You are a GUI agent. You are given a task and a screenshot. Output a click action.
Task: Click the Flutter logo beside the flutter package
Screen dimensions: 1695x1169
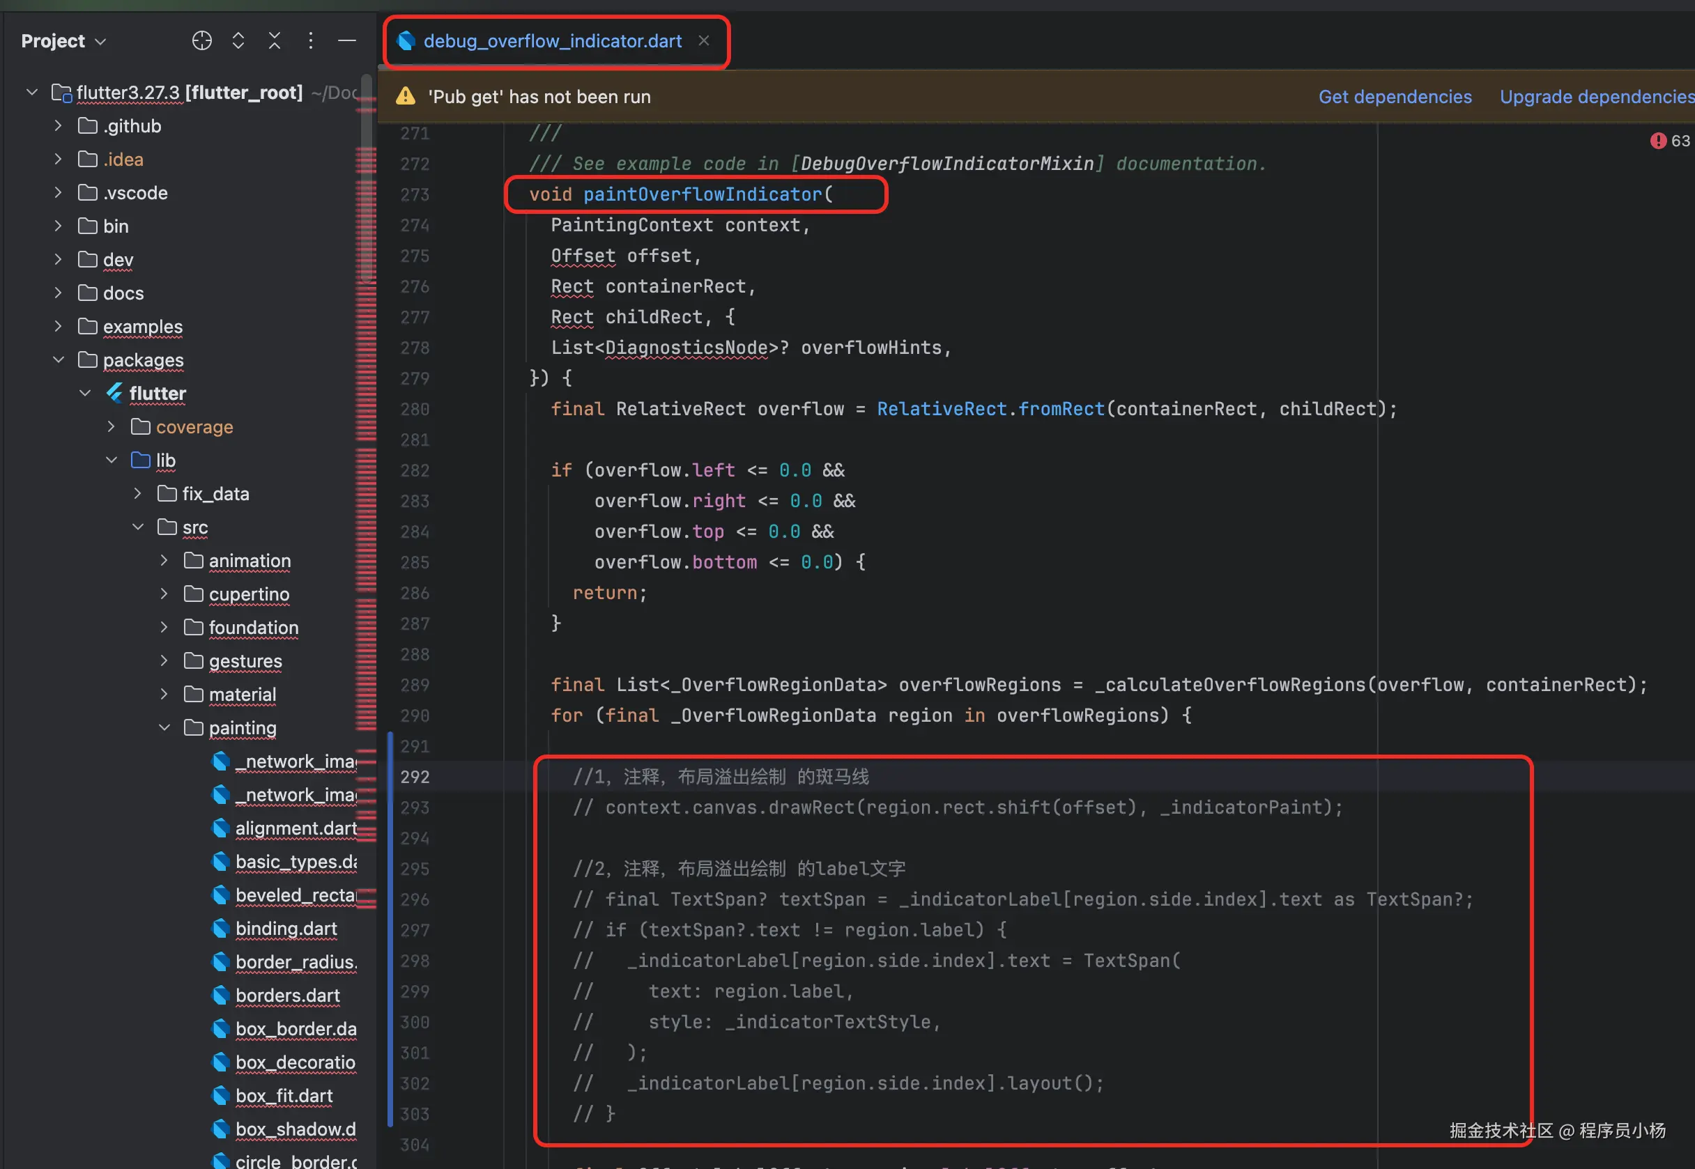click(x=114, y=394)
